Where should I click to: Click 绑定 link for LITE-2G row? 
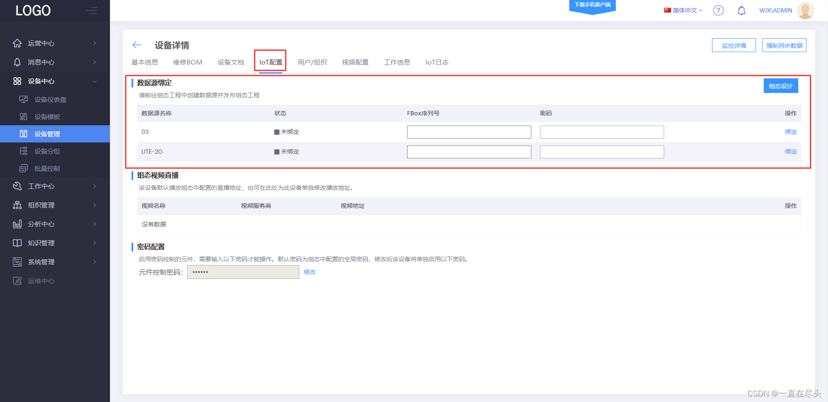(x=791, y=152)
